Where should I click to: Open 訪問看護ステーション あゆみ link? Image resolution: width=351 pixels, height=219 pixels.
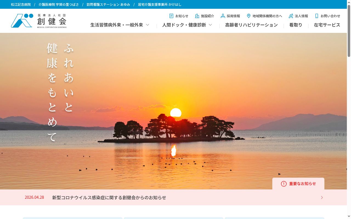(x=108, y=4)
